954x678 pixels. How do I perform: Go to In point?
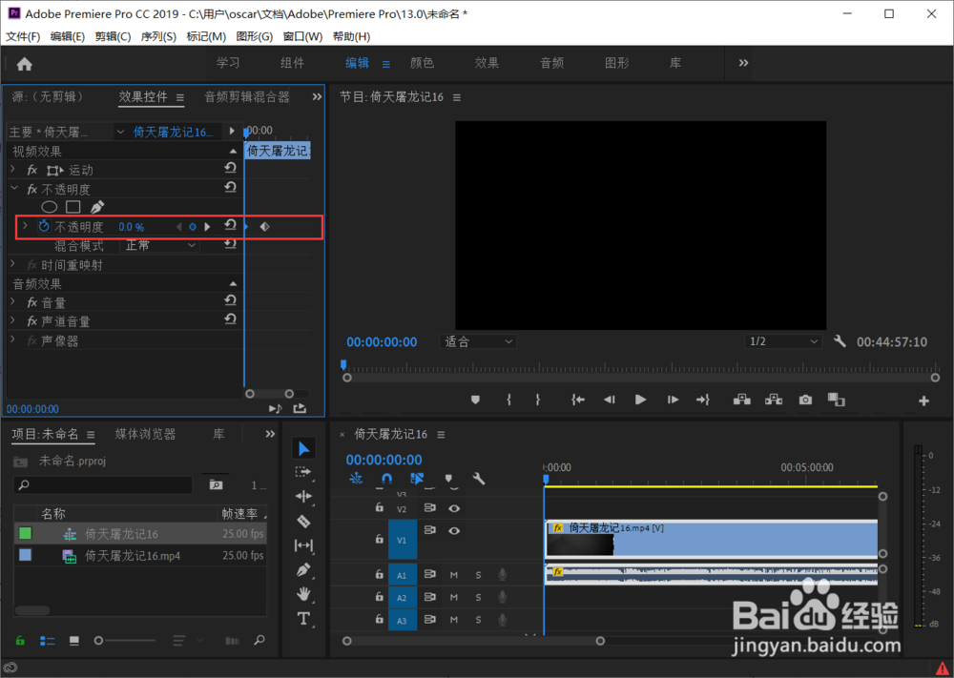coord(578,400)
